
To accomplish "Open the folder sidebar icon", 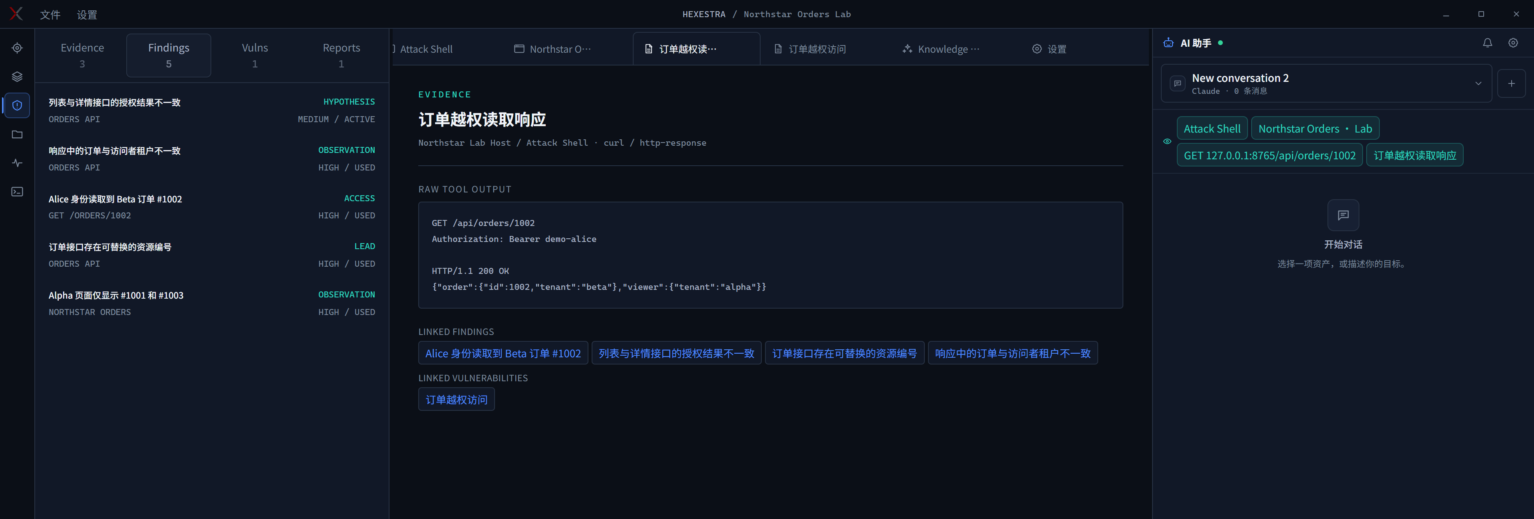I will pos(17,135).
